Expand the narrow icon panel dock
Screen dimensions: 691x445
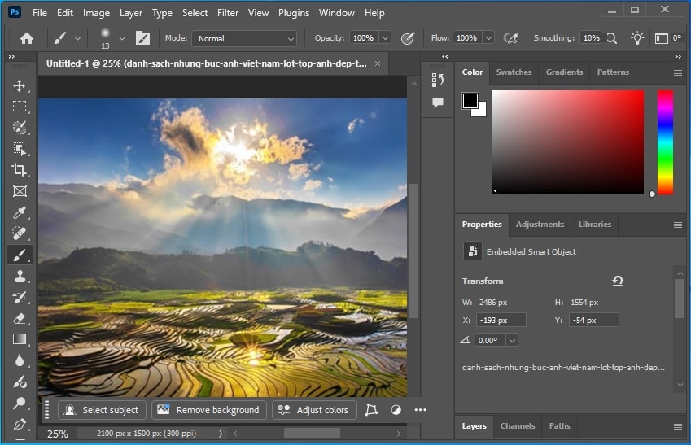tap(445, 56)
